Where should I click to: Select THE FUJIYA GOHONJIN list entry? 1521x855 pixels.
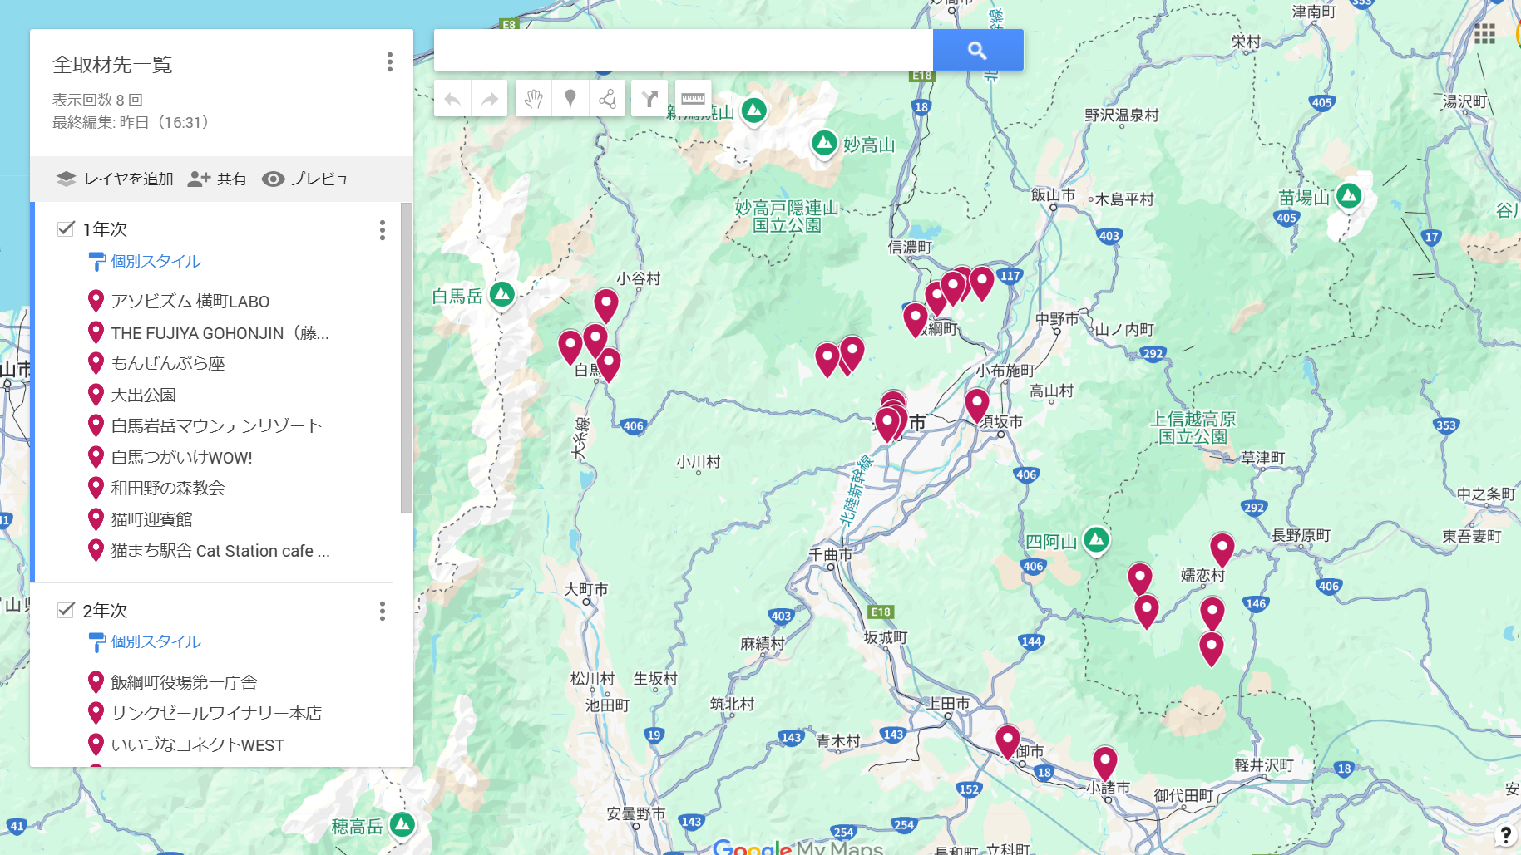(x=220, y=332)
